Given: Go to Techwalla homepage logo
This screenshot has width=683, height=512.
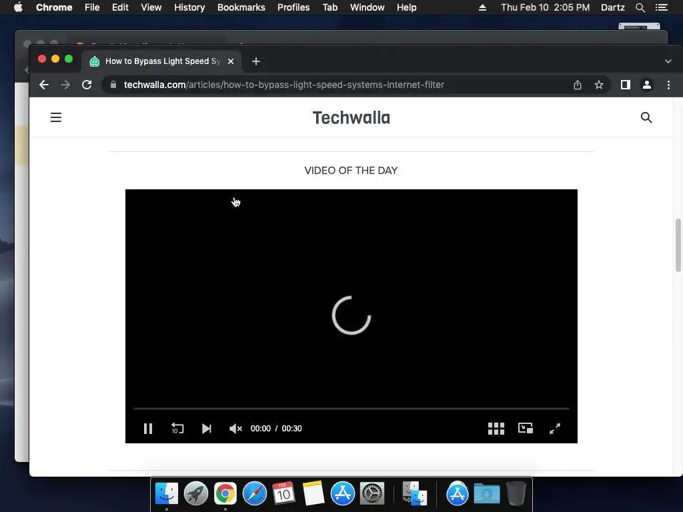Looking at the screenshot, I should (351, 118).
